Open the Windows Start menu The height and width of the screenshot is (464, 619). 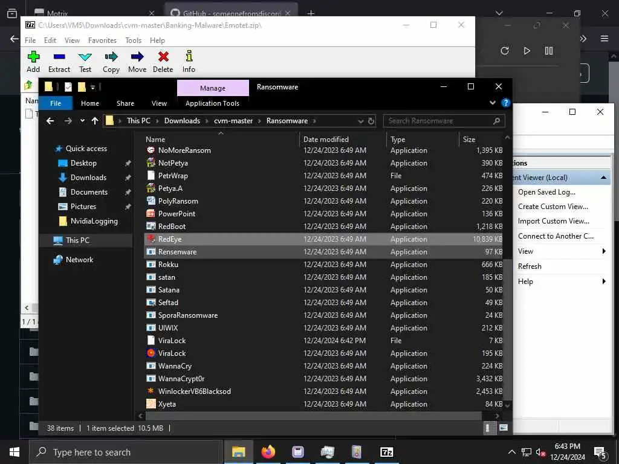tap(15, 452)
